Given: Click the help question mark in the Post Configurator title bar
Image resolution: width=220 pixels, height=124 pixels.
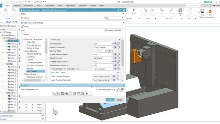Looking at the screenshot, I should click(x=121, y=10).
